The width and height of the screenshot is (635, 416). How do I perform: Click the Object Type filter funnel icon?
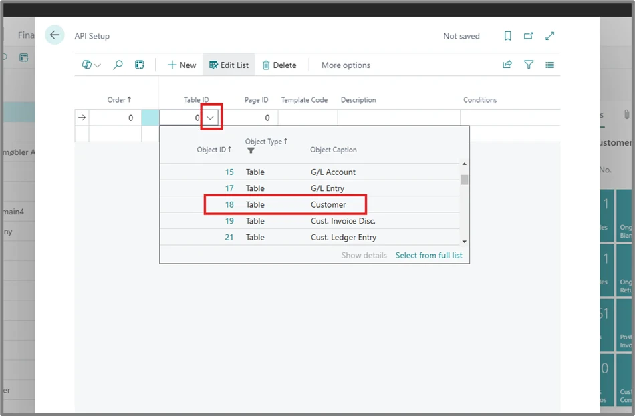point(251,150)
